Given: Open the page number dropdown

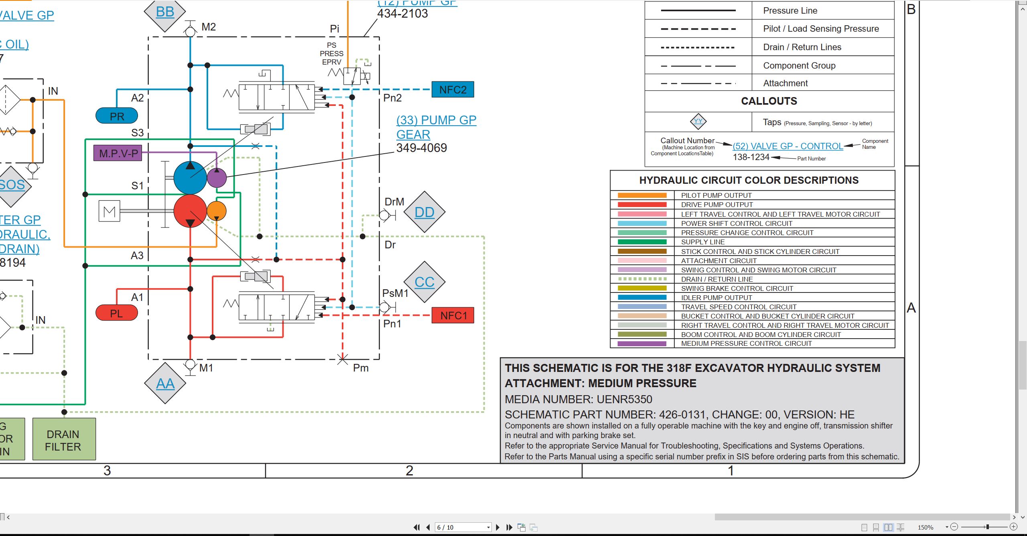Looking at the screenshot, I should click(x=488, y=527).
